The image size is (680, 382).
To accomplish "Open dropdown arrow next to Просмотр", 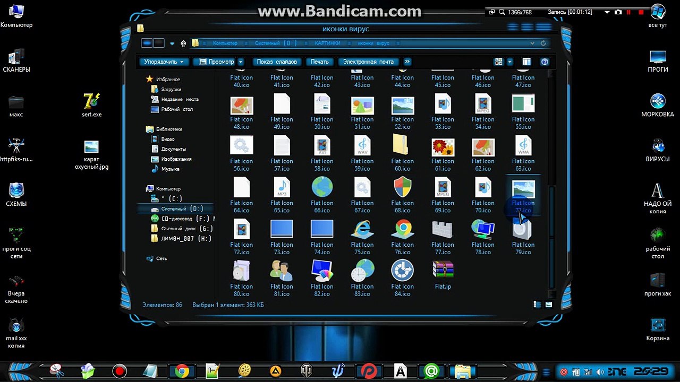I will click(241, 62).
